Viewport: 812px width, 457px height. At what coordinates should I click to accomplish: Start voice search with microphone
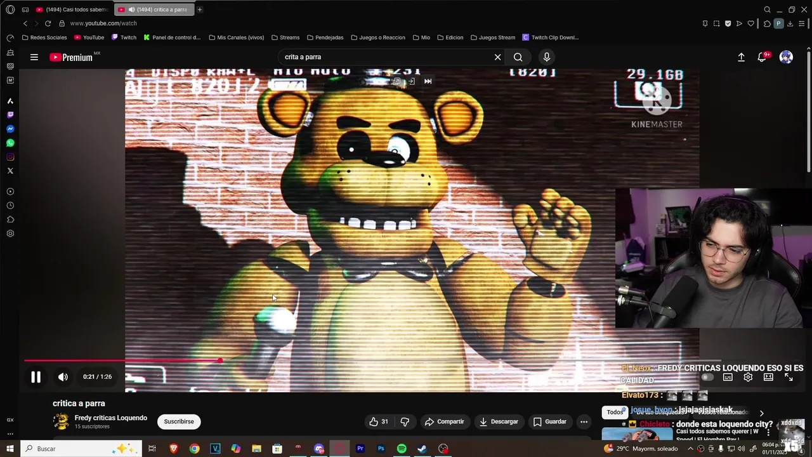(x=547, y=57)
